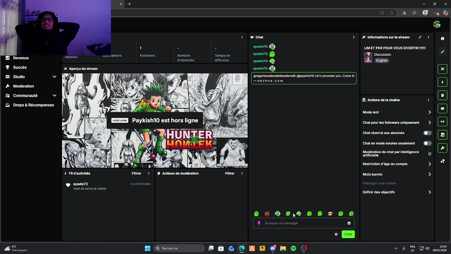The image size is (451, 254).
Task: Insert the red angry emote from quick bar
Action: 267,214
